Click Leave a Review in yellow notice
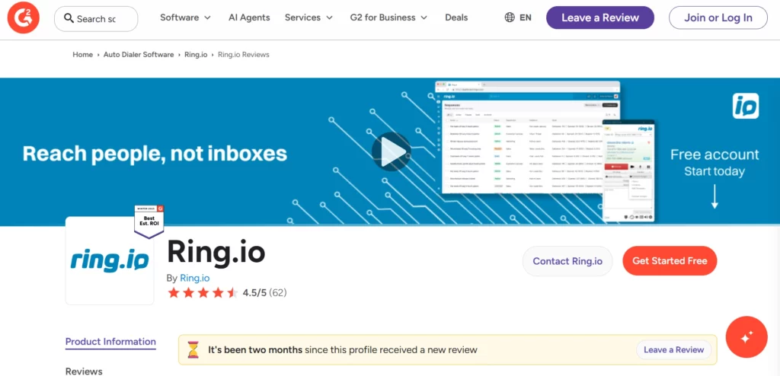The image size is (780, 376). 673,349
